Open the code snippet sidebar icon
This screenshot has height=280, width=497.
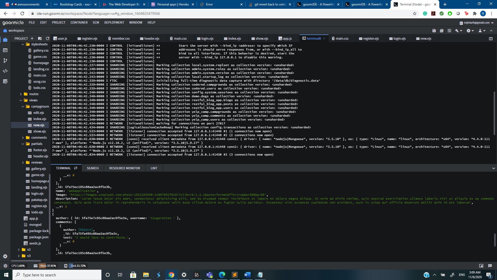(5, 71)
